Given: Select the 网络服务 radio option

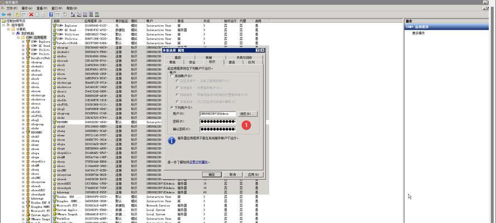Looking at the screenshot, I should [178, 95].
